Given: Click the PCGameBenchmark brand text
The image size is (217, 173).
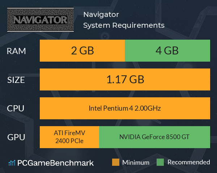Looking at the screenshot, I should tap(55, 163).
